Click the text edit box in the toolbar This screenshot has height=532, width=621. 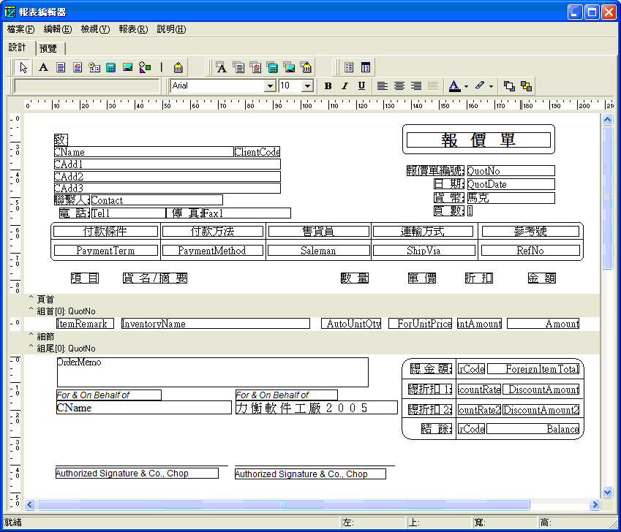coord(87,85)
